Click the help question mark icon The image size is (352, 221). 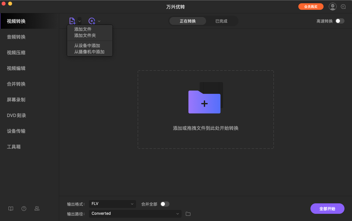[x=24, y=208]
